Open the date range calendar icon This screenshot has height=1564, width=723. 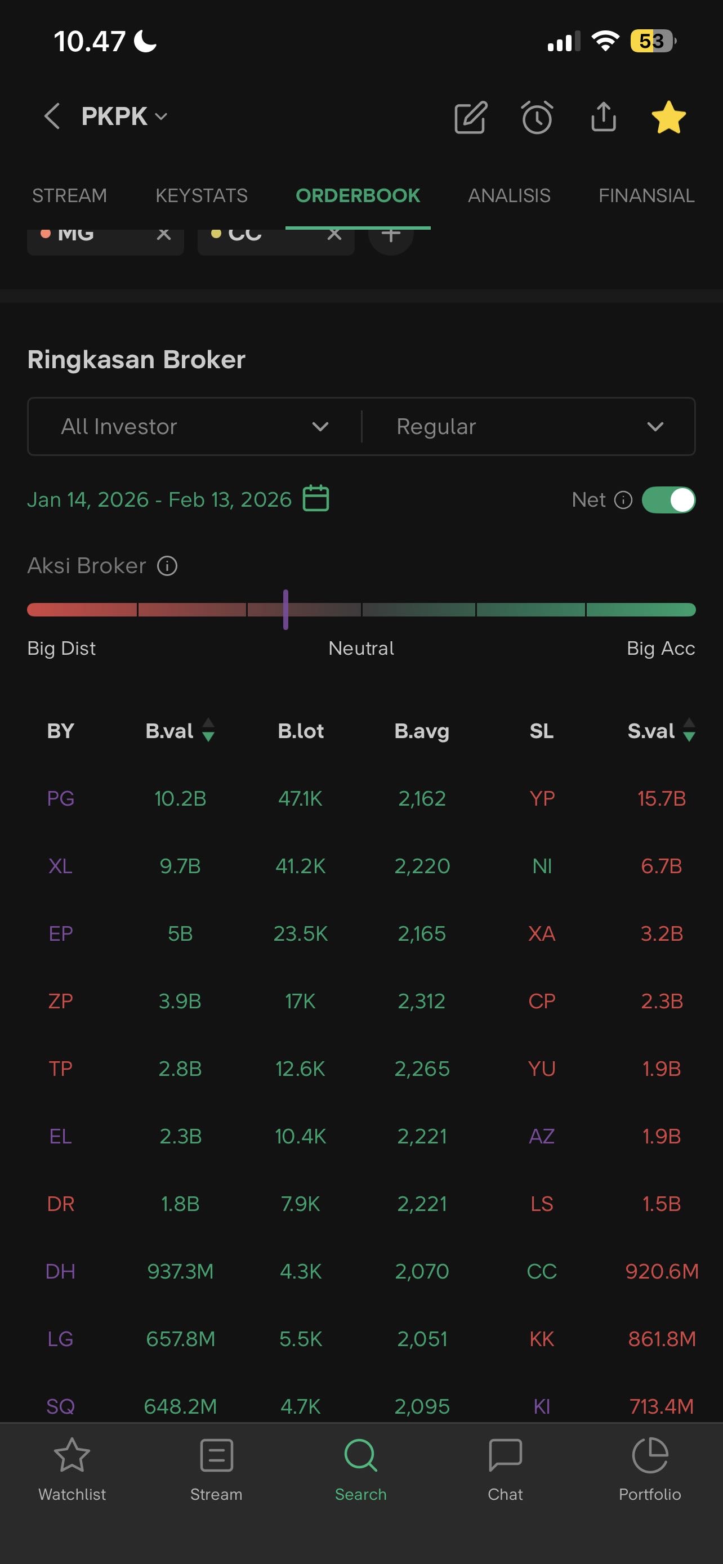click(316, 498)
